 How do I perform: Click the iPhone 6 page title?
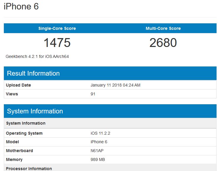tap(21, 6)
